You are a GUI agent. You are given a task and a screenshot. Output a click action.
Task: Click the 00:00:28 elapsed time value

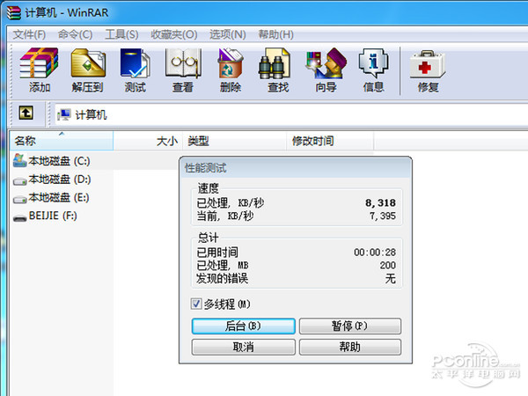(375, 253)
